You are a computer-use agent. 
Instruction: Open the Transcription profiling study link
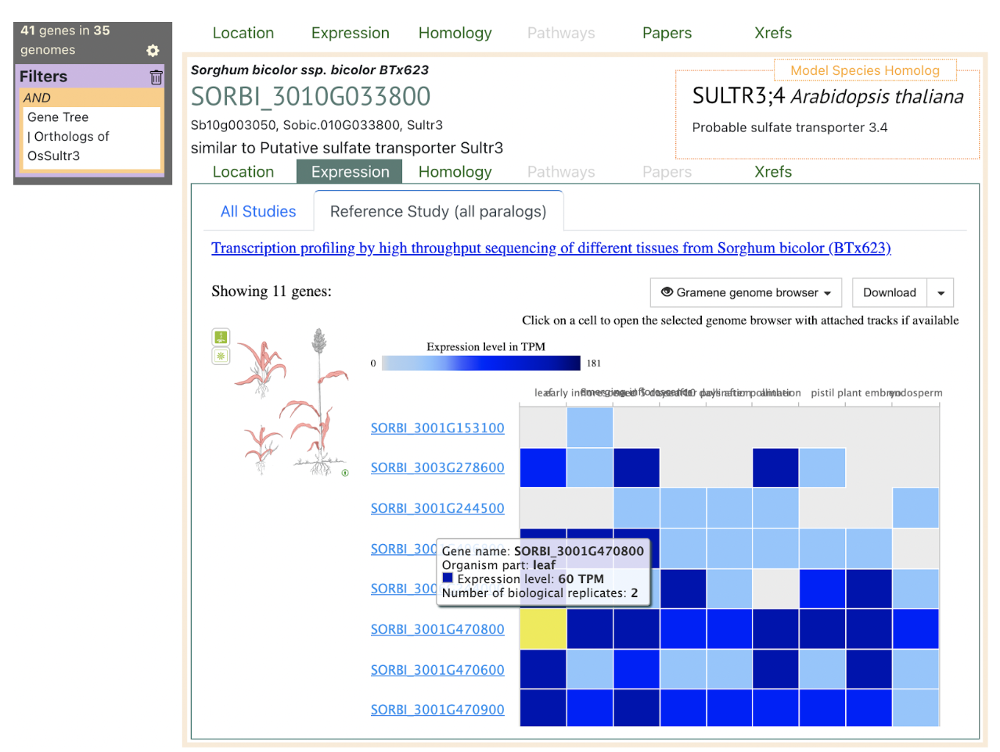[551, 248]
